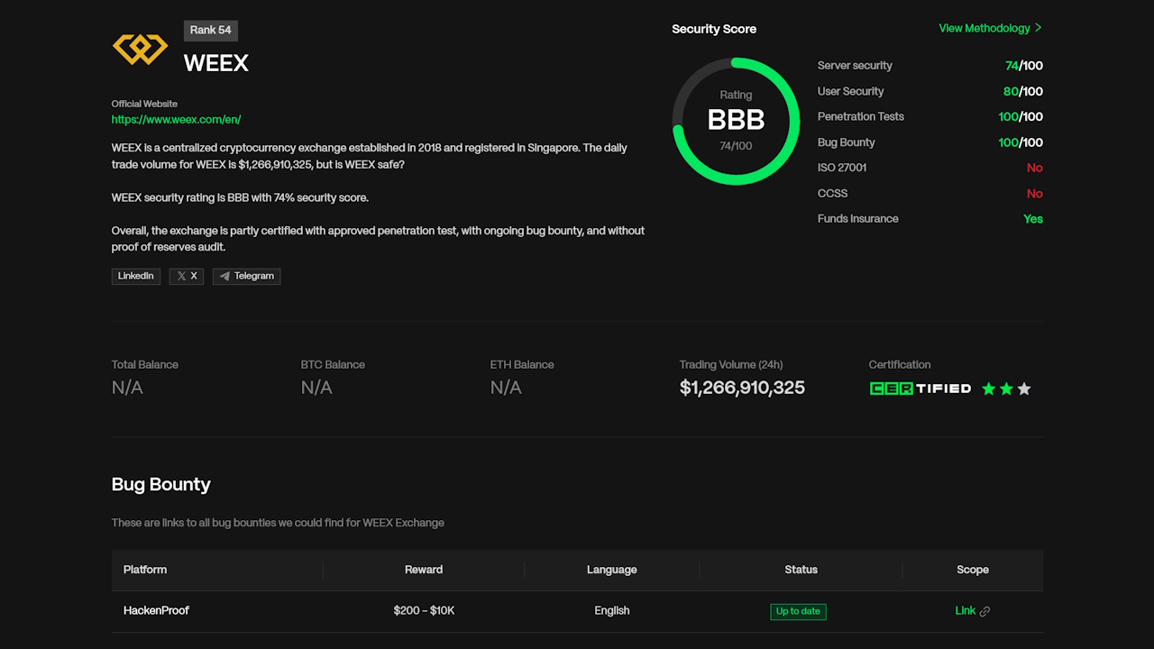Click the Trading Volume amount $1,266,910,325
This screenshot has height=649, width=1154.
click(x=742, y=388)
